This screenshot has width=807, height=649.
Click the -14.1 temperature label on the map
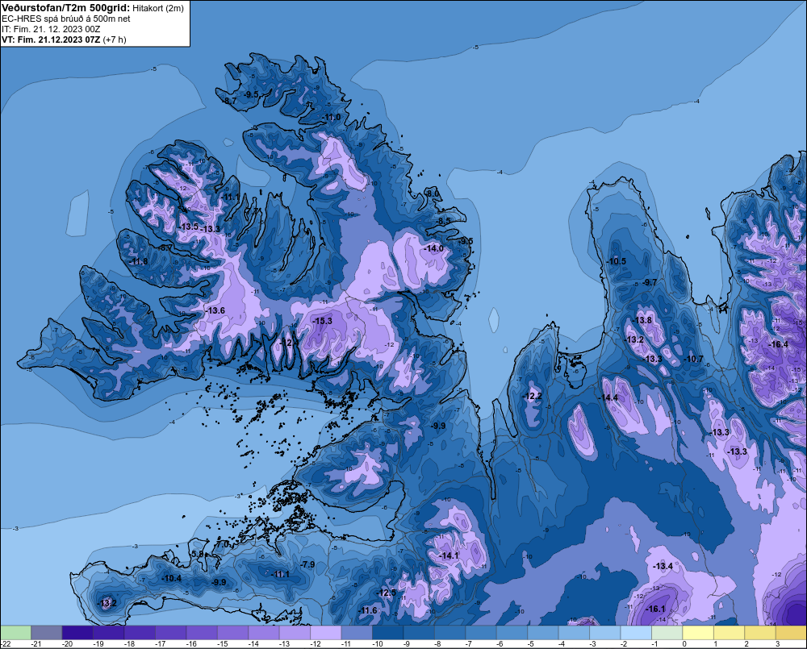tap(449, 555)
